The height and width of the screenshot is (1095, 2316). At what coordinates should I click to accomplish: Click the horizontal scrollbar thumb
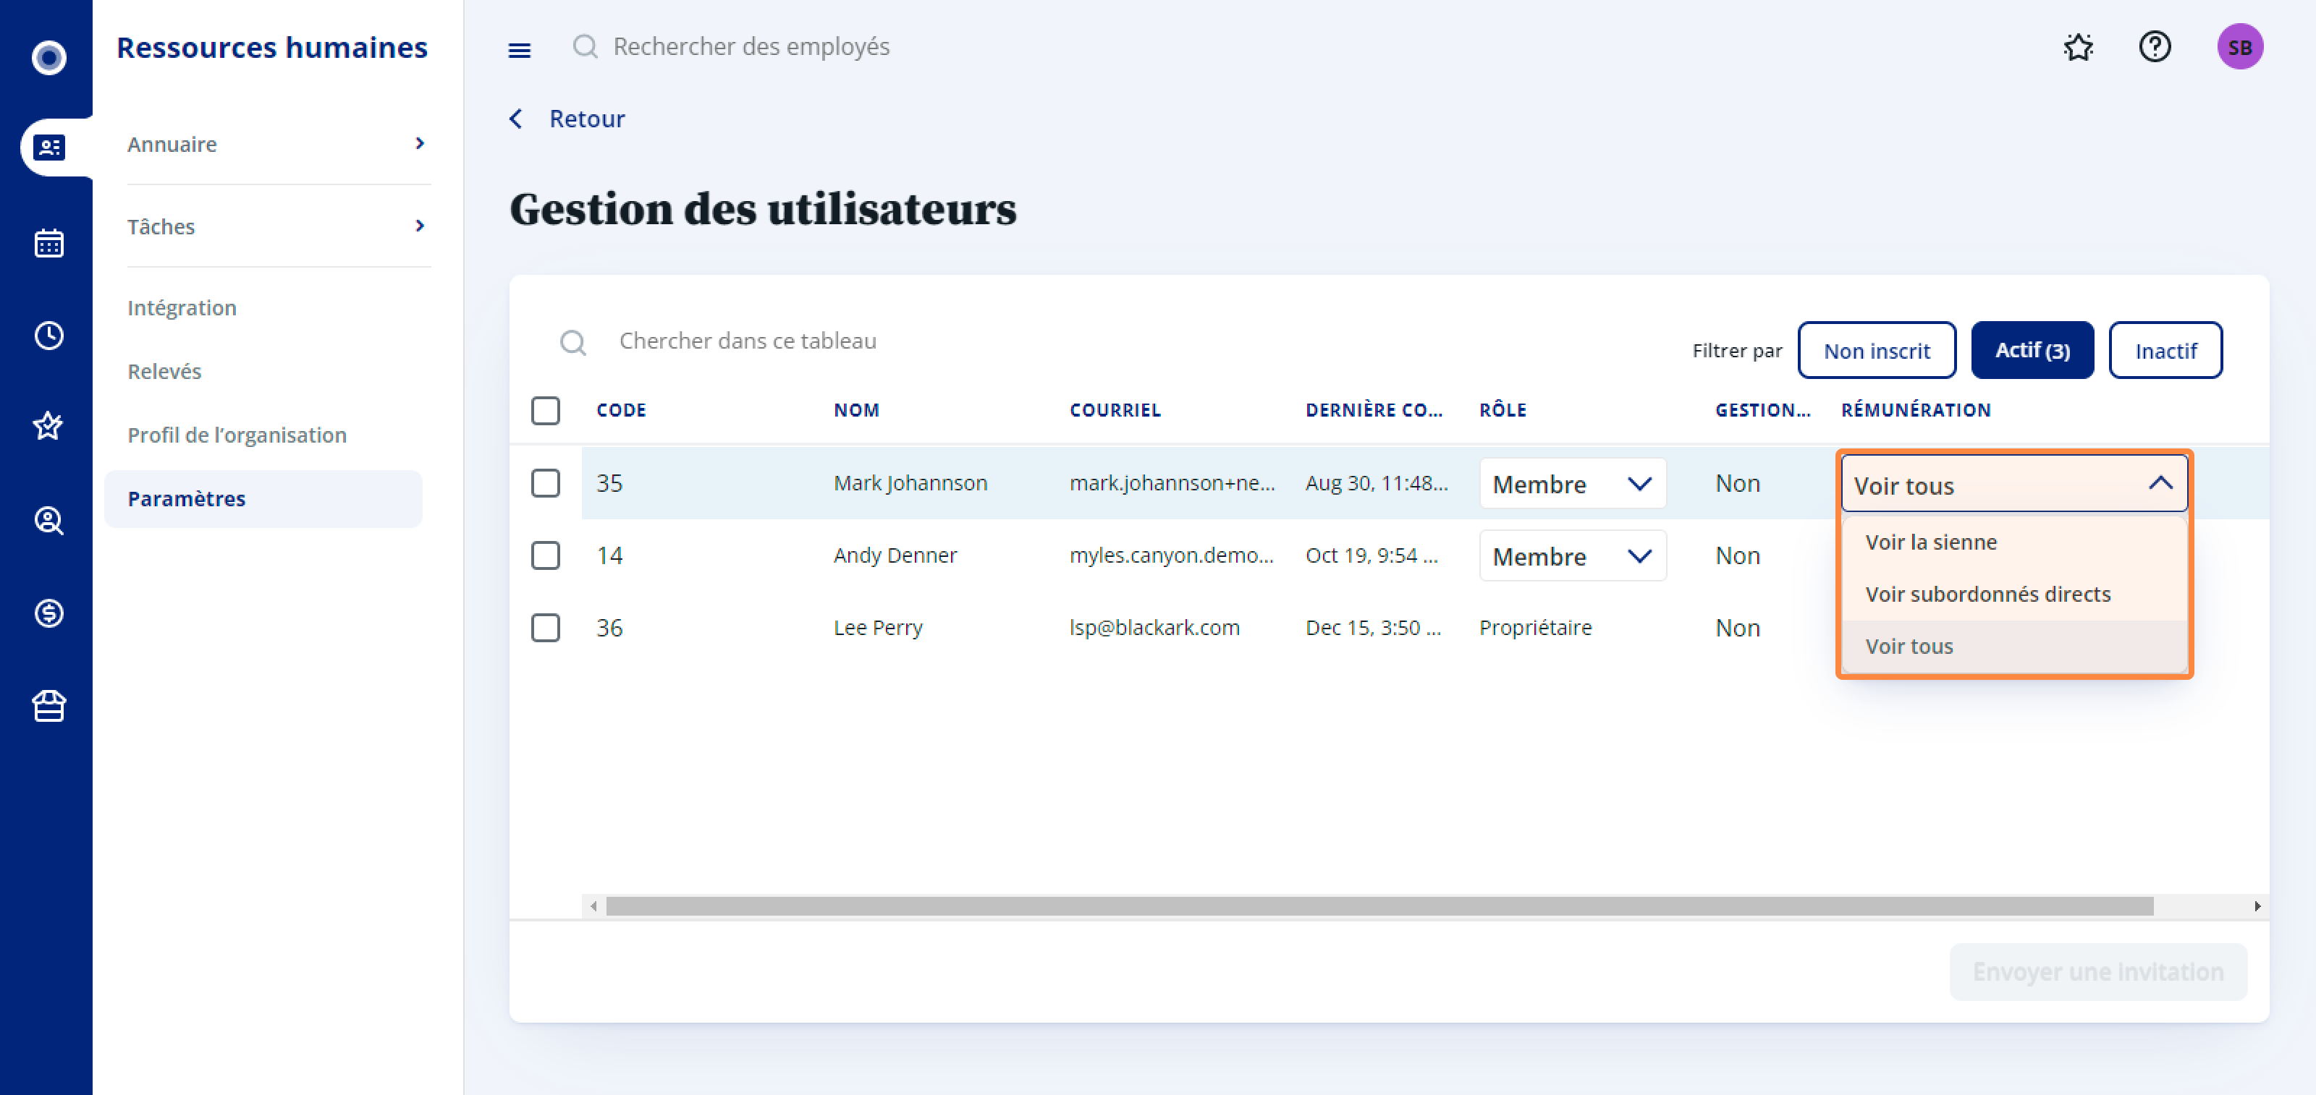pyautogui.click(x=1379, y=906)
